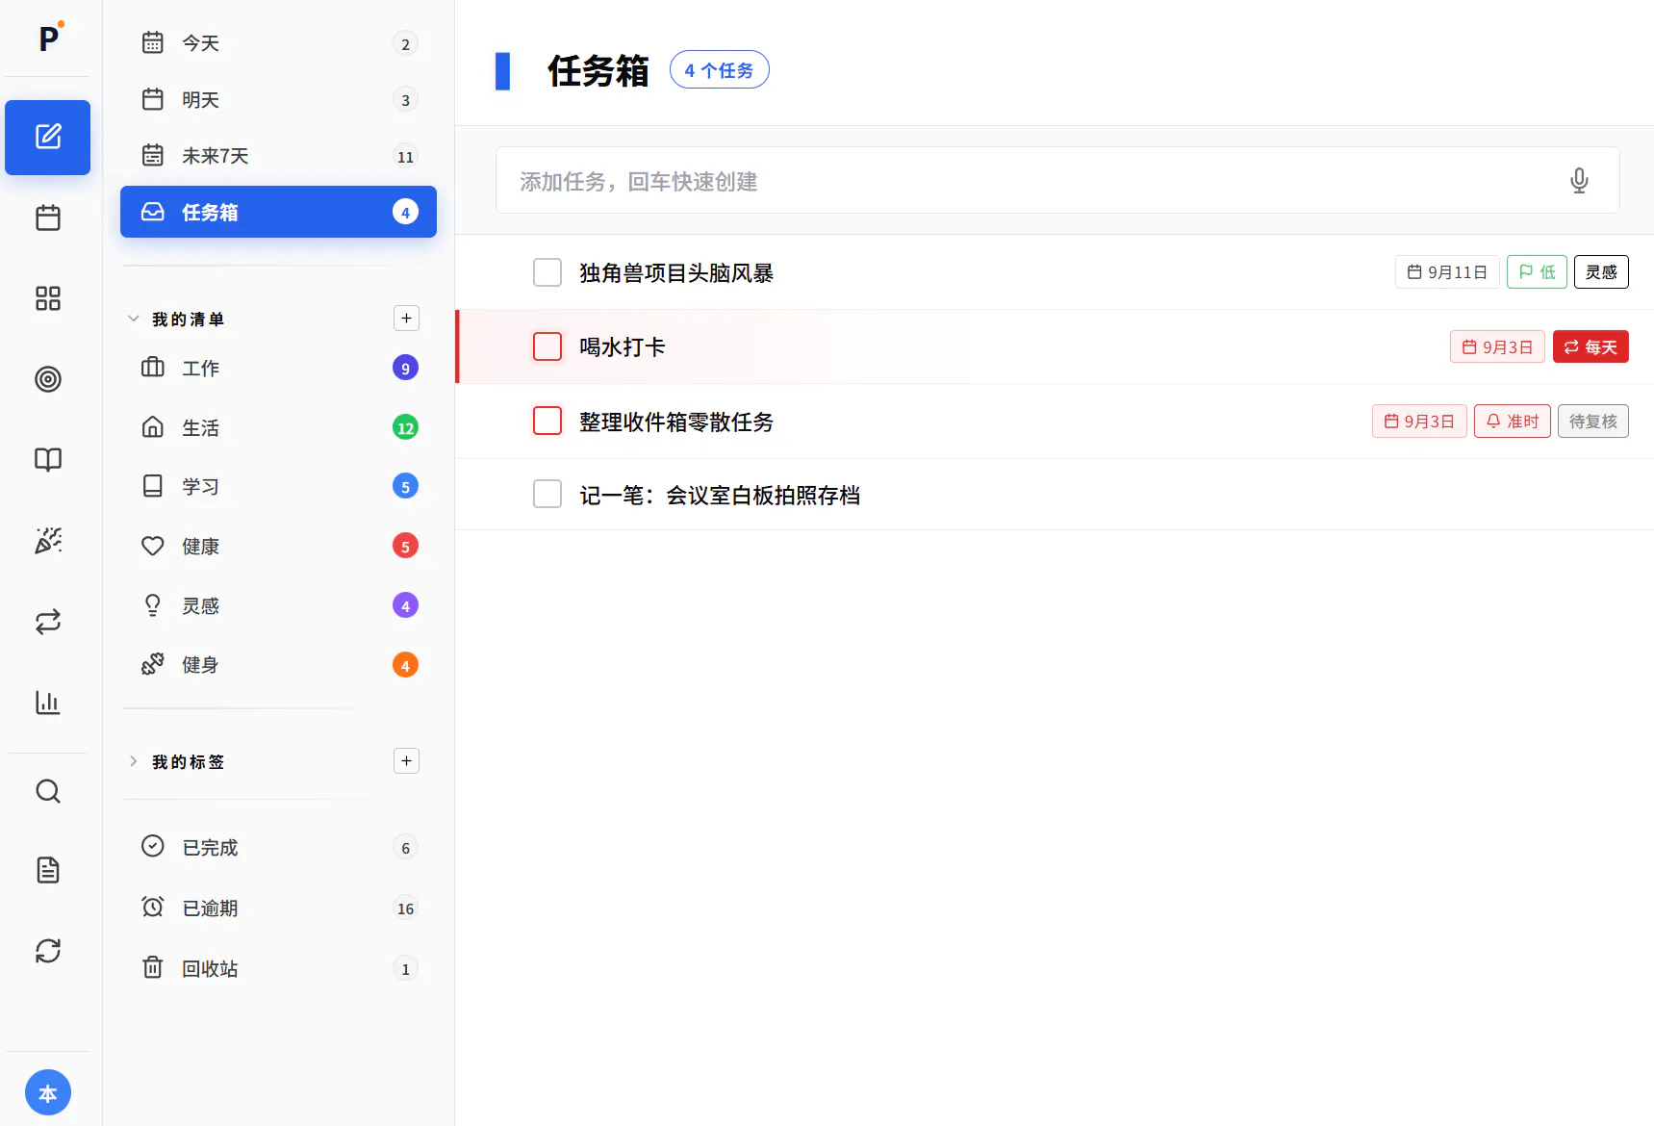Open the four-quadrant grid view
The height and width of the screenshot is (1126, 1654).
(x=47, y=298)
